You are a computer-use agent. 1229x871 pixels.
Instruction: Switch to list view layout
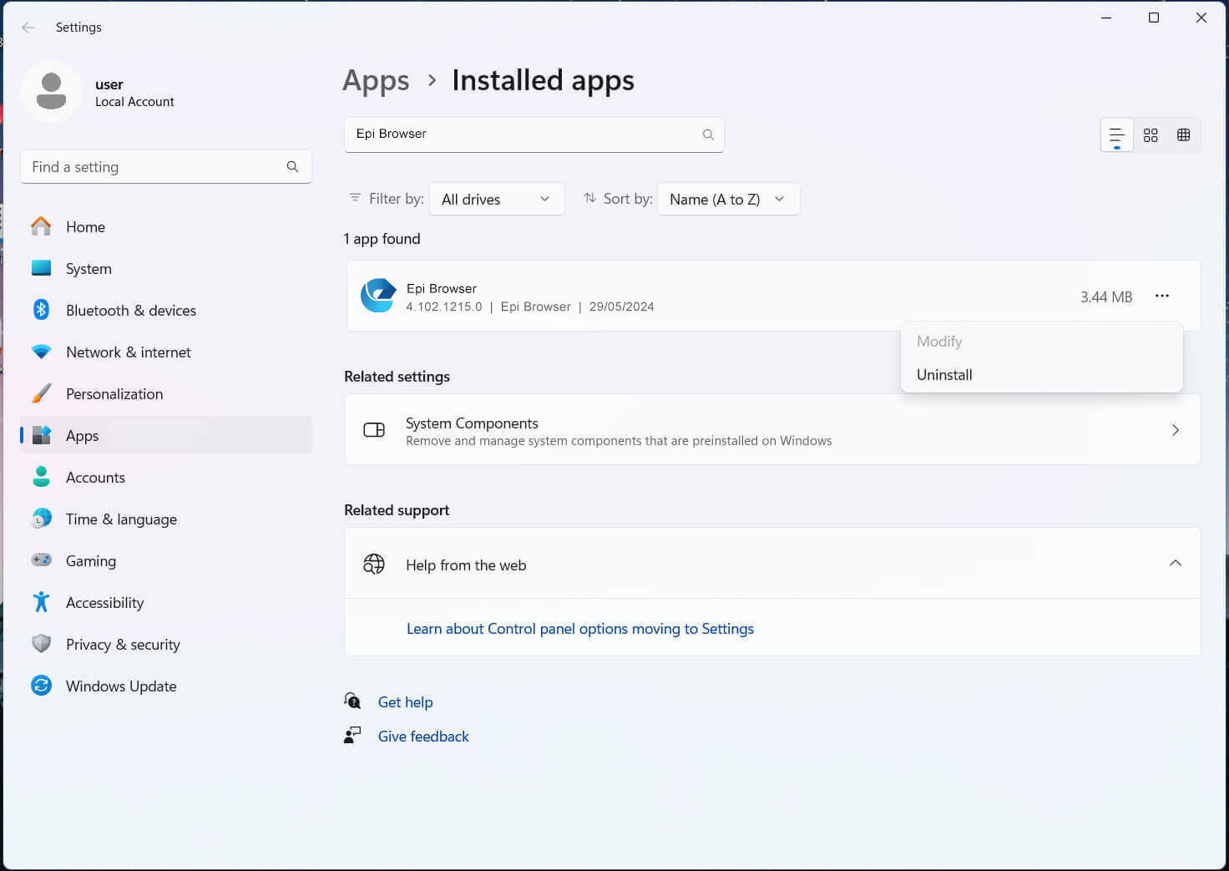click(1117, 135)
